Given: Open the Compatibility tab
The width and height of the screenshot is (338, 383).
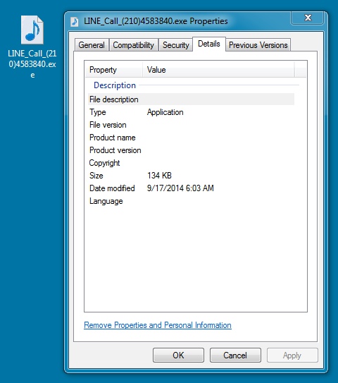Looking at the screenshot, I should point(133,45).
